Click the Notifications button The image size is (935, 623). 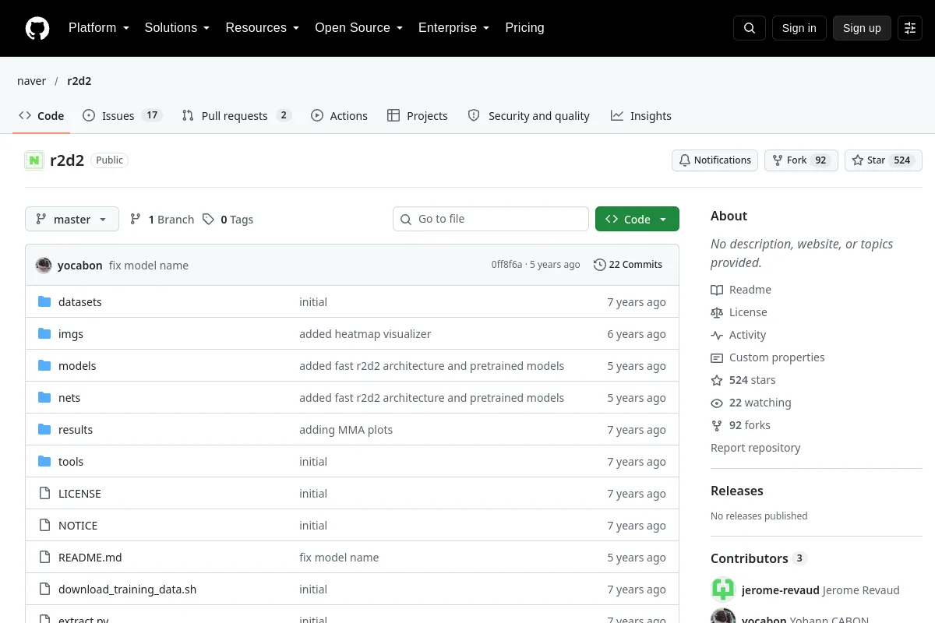[714, 160]
